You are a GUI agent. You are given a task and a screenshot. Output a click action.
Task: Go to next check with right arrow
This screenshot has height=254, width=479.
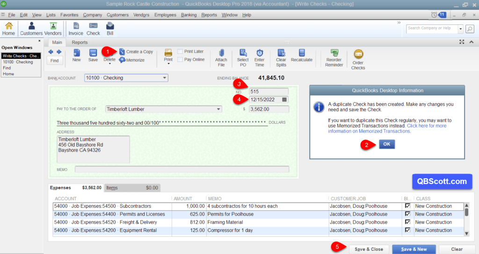coord(59,52)
